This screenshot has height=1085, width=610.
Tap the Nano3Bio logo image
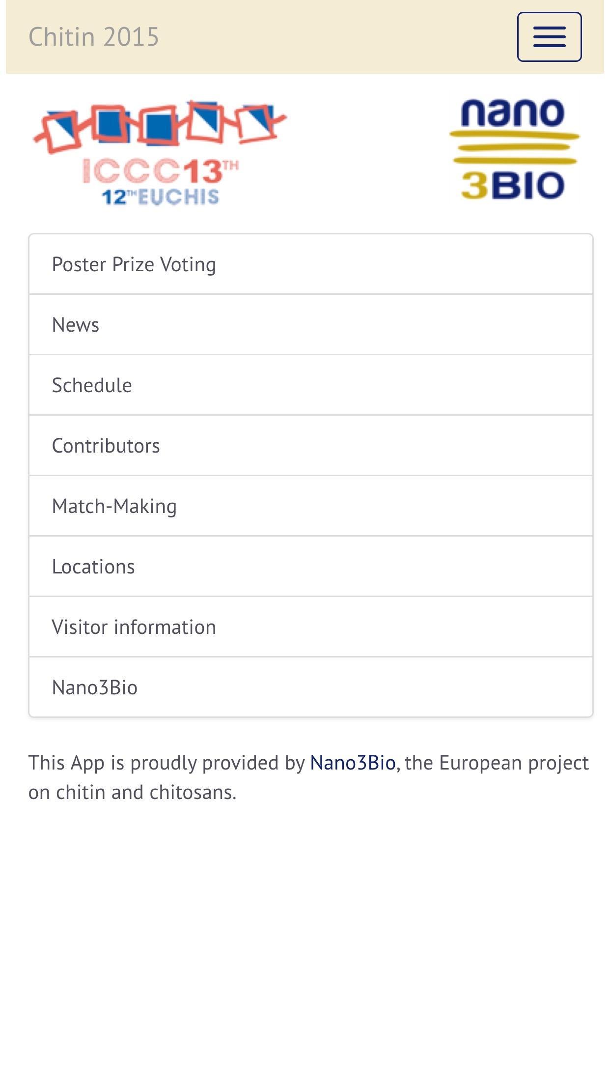pyautogui.click(x=514, y=149)
